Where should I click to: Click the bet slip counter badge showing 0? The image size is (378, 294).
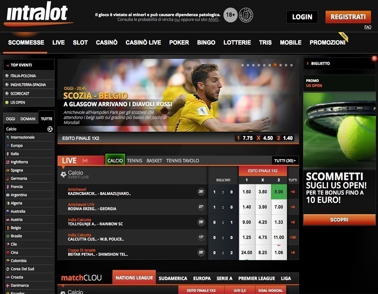pyautogui.click(x=374, y=58)
